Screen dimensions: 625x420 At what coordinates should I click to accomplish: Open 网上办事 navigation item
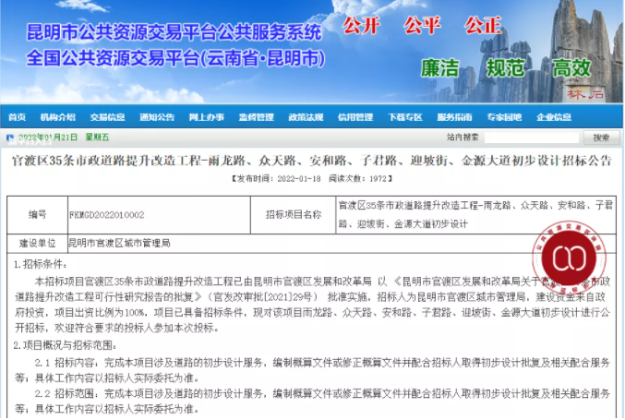click(x=207, y=117)
